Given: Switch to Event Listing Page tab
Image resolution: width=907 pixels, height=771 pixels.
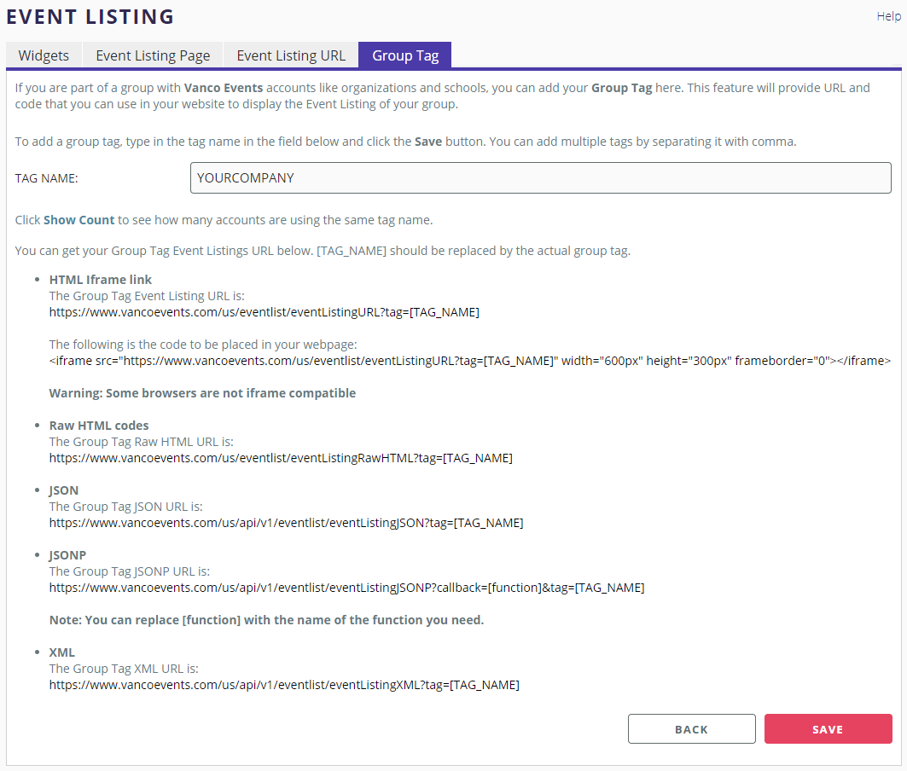Looking at the screenshot, I should coord(153,55).
